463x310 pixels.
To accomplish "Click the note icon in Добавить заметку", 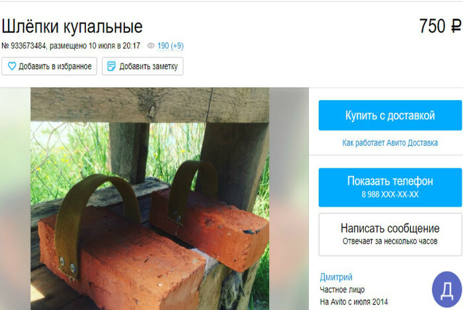I will point(111,66).
